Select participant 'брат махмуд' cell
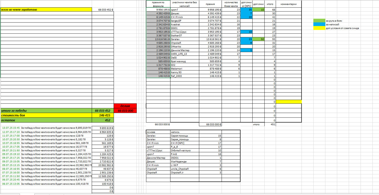 184,61
